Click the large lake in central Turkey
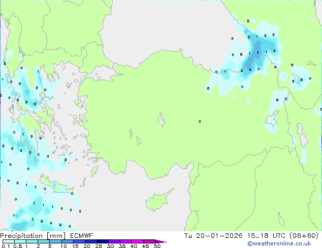Screen dimensions: 322x248 161,120
